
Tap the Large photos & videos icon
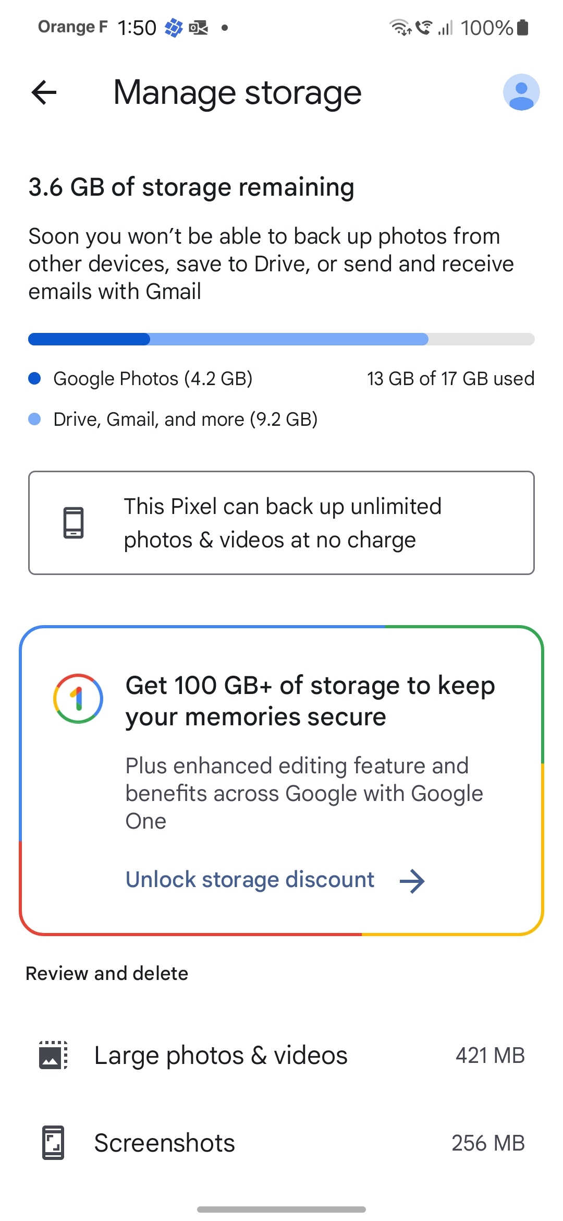(x=53, y=1055)
